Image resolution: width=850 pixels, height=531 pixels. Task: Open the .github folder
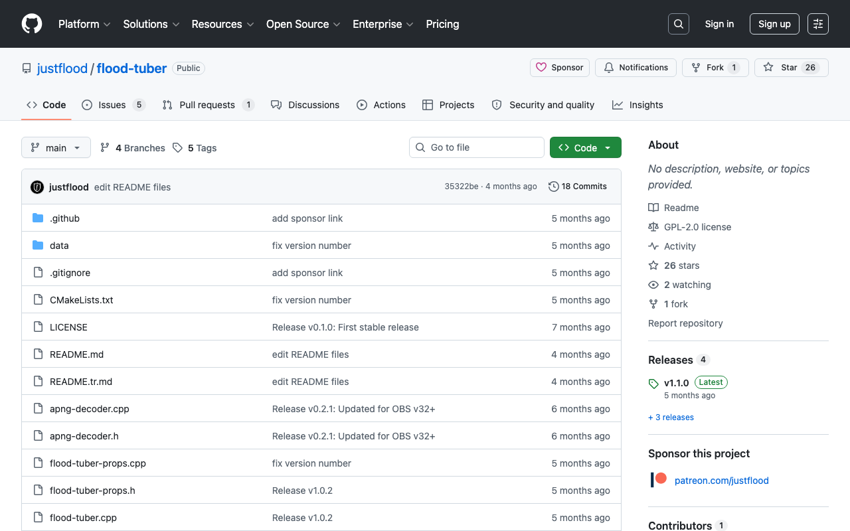[x=64, y=218]
